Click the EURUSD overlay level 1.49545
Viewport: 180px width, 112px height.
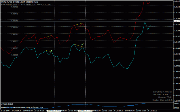[x=15, y=21]
